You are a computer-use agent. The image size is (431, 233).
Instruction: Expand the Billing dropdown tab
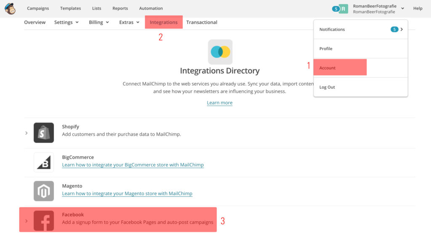pos(98,22)
